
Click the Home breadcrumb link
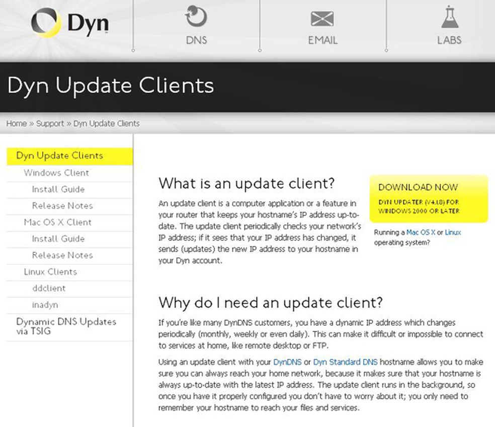(17, 123)
